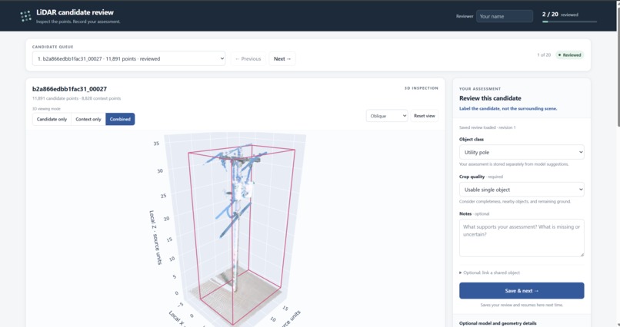This screenshot has width=620, height=327.
Task: Click the Review this candidate heading
Action: tap(490, 98)
